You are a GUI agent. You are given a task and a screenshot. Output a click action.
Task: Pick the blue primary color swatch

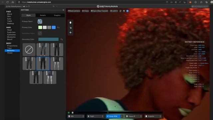coord(54,27)
